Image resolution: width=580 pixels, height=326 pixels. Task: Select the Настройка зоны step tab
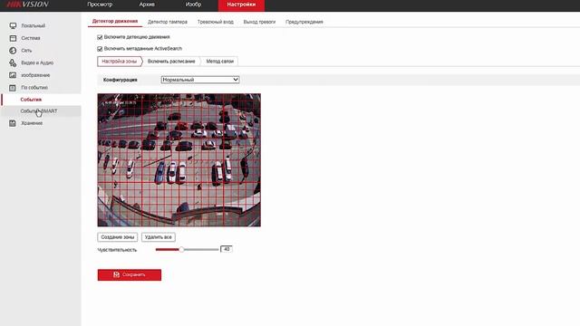(119, 62)
